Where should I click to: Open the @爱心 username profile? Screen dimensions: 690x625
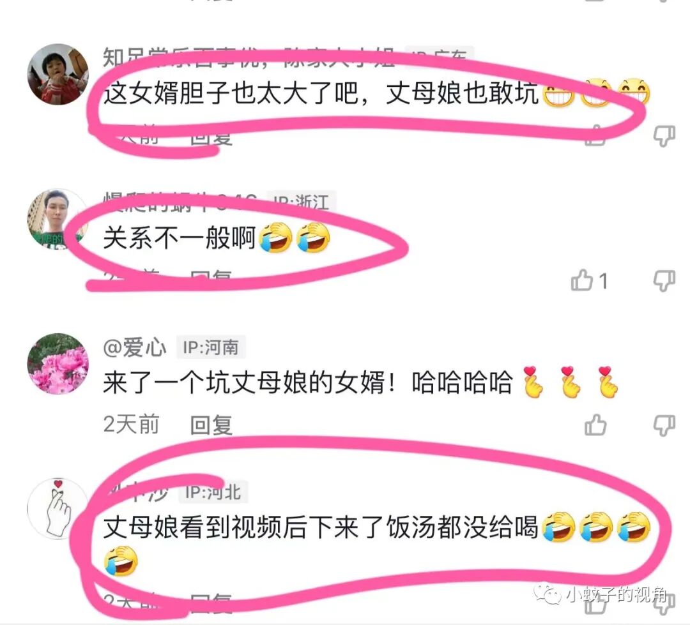[x=135, y=347]
